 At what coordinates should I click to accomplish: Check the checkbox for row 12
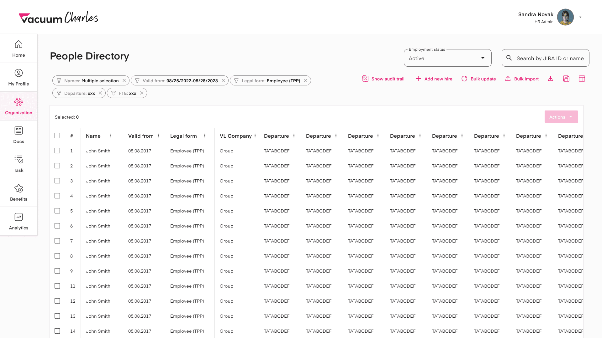(x=57, y=301)
